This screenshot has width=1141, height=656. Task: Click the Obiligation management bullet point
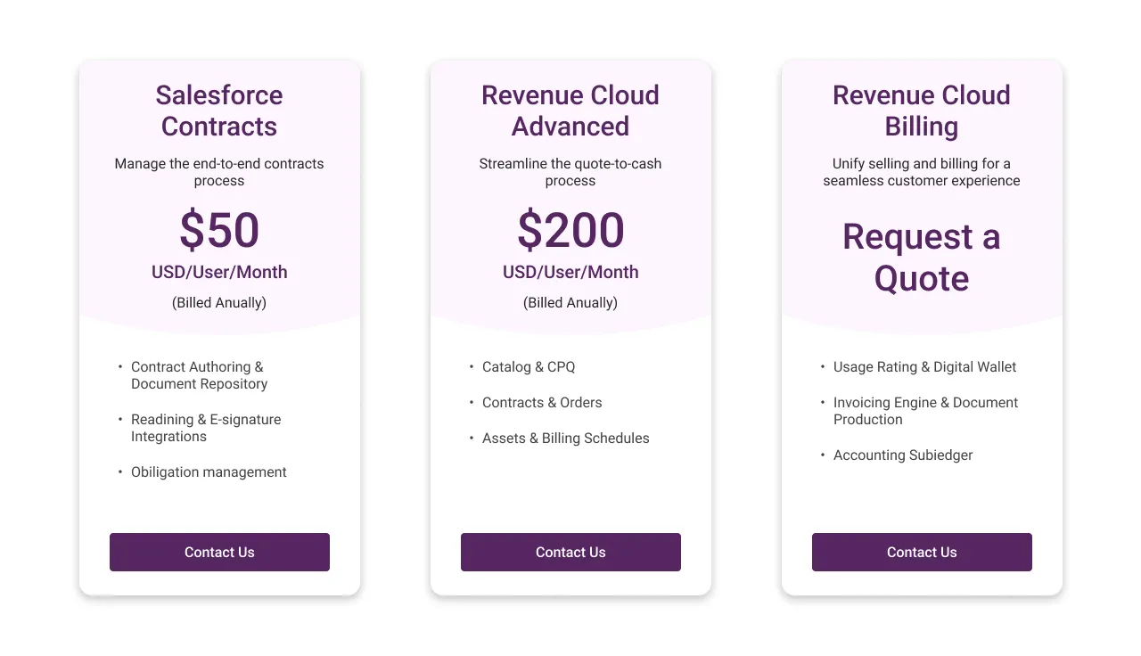click(x=209, y=471)
